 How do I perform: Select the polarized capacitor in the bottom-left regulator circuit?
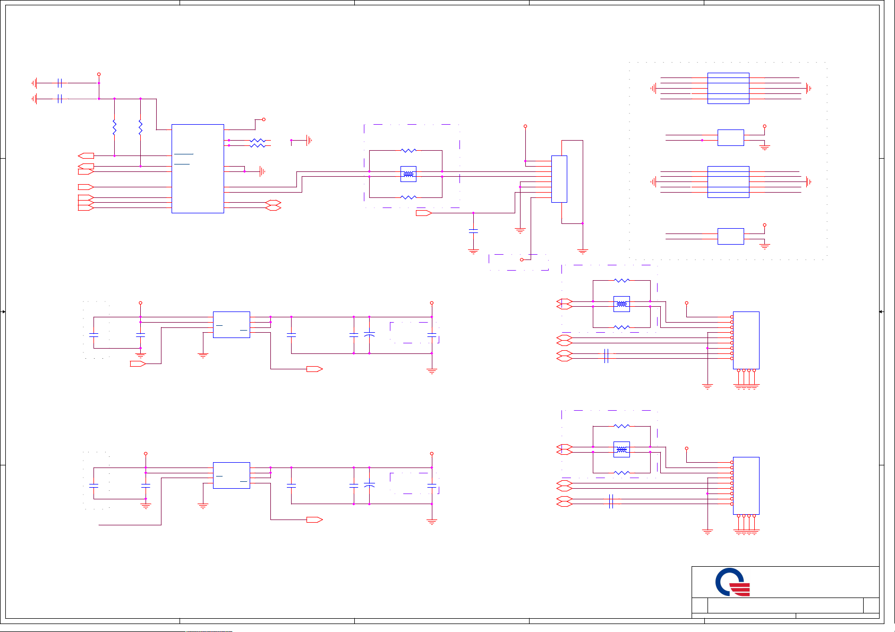(369, 486)
